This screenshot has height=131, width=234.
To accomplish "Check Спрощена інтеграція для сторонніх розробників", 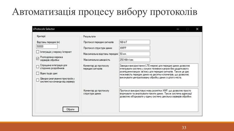I will 38,67.
